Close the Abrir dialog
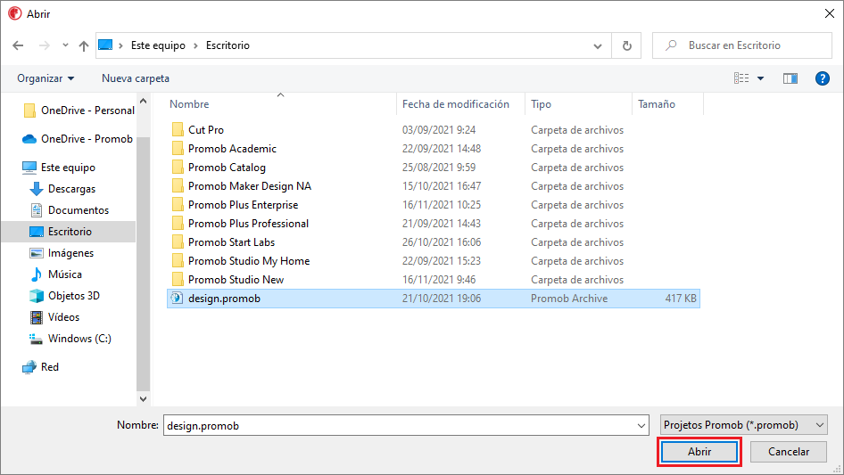 pyautogui.click(x=830, y=13)
